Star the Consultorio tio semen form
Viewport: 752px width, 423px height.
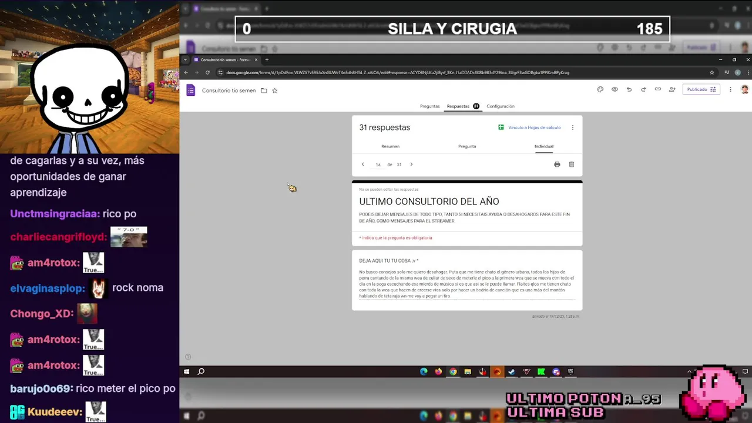tap(274, 90)
